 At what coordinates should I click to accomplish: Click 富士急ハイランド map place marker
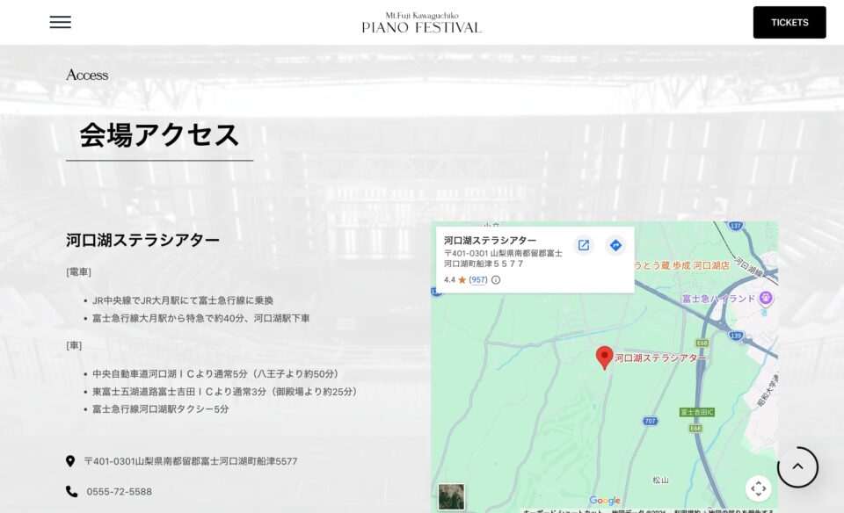click(766, 298)
